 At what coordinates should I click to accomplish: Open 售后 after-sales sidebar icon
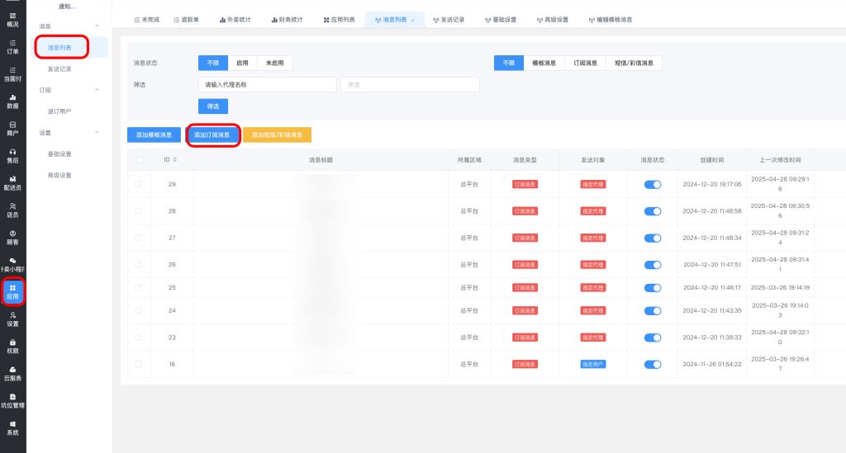coord(12,155)
